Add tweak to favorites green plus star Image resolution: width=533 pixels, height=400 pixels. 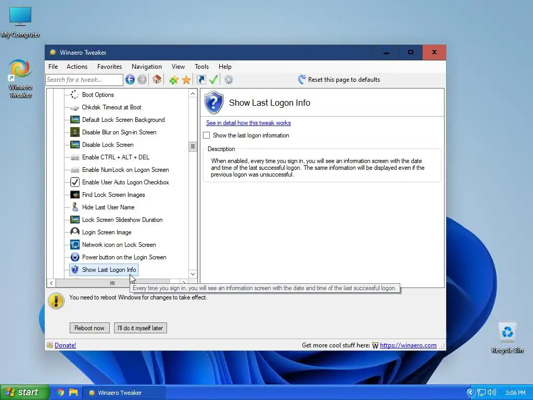pyautogui.click(x=174, y=80)
